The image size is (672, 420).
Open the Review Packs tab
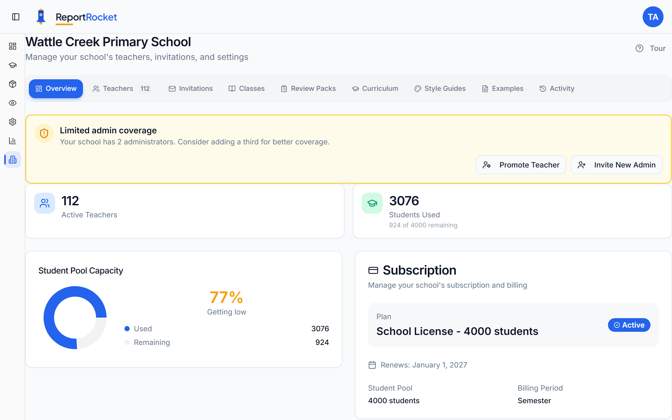[x=308, y=89]
